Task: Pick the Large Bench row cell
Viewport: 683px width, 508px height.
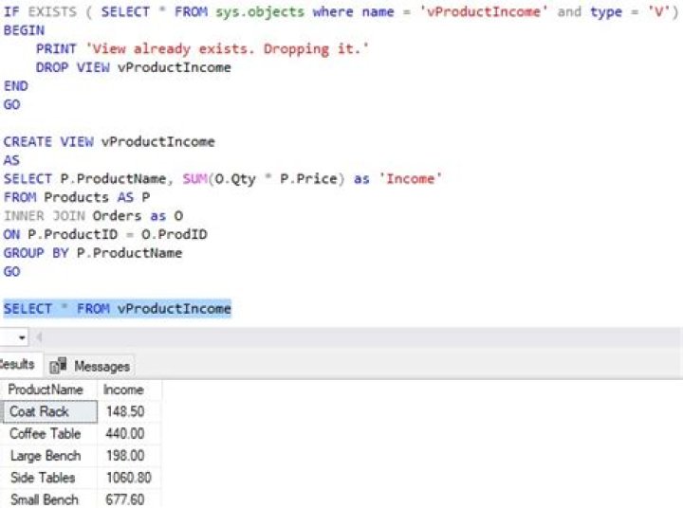Action: [47, 456]
